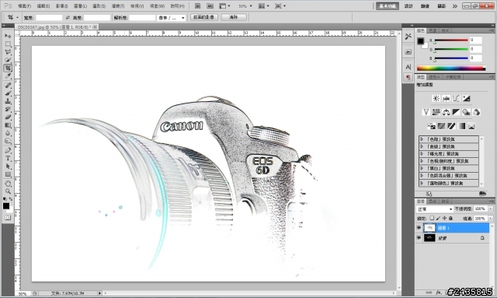Toggle lock transparent pixels
Image resolution: width=497 pixels, height=298 pixels.
click(432, 219)
